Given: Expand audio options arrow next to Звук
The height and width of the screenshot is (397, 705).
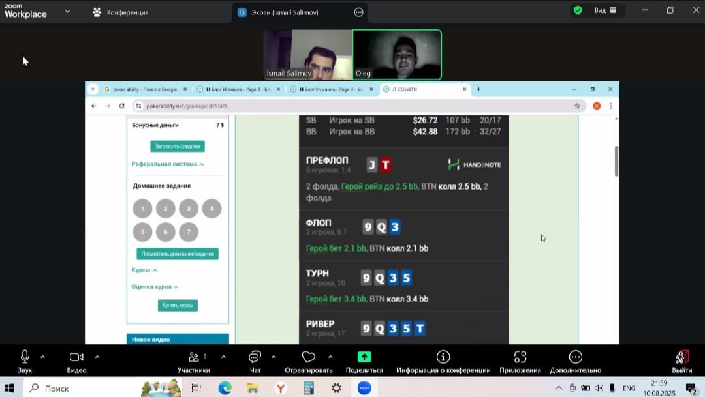Looking at the screenshot, I should pos(42,357).
